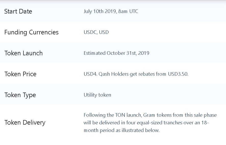Image resolution: width=226 pixels, height=145 pixels.
Task: Click the Start Date label
Action: point(18,11)
